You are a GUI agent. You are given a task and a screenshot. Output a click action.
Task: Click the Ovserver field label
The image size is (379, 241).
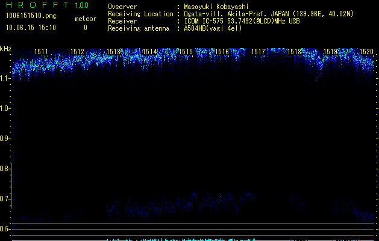pos(122,7)
